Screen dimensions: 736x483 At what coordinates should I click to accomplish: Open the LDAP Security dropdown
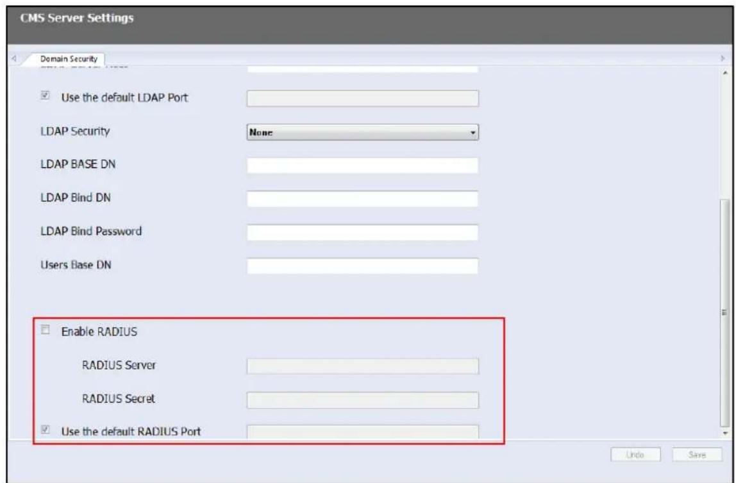coord(363,133)
